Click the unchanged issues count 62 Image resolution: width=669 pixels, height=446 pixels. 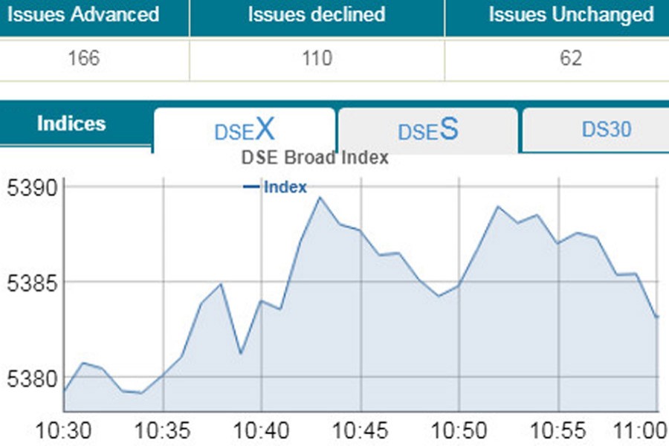[571, 59]
